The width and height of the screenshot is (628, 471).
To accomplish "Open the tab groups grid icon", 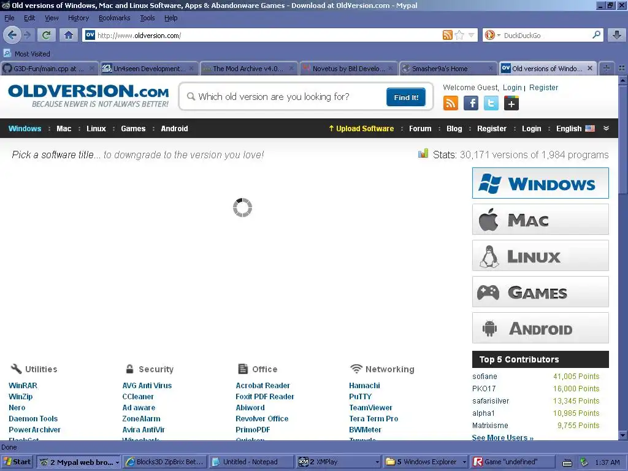I will click(x=622, y=69).
